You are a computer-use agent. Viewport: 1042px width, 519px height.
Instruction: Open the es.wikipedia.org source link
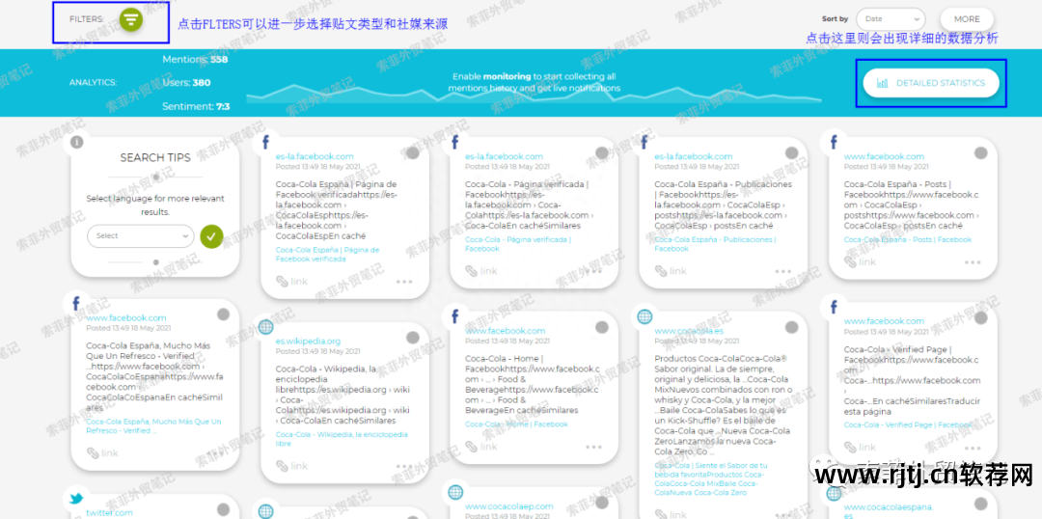pyautogui.click(x=308, y=341)
